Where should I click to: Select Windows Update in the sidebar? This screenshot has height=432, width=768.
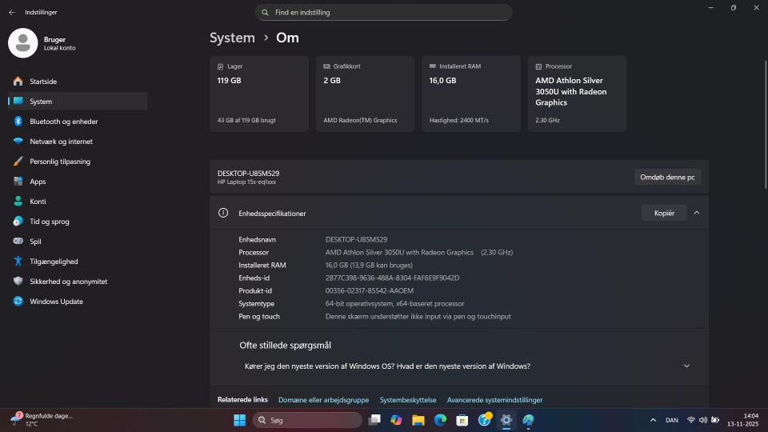click(x=55, y=302)
